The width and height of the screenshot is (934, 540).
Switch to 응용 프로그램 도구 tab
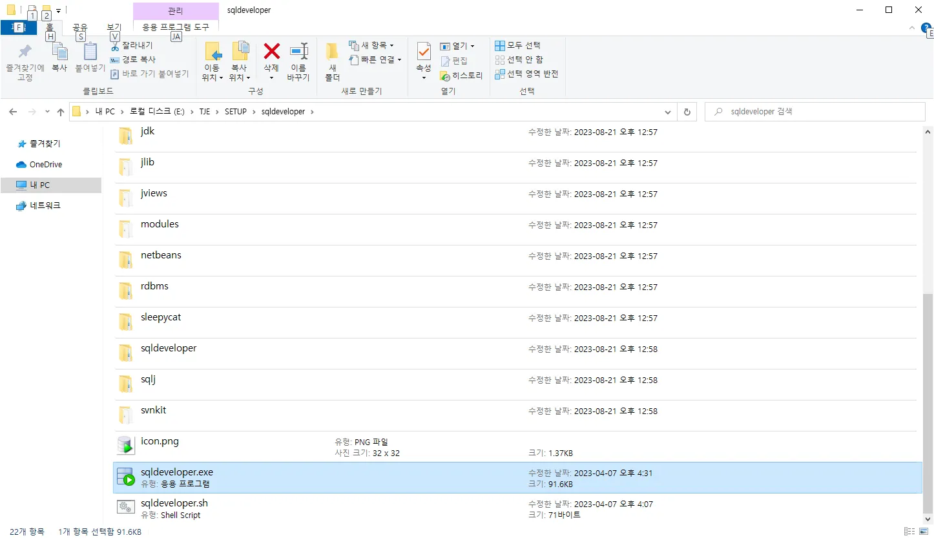point(176,28)
